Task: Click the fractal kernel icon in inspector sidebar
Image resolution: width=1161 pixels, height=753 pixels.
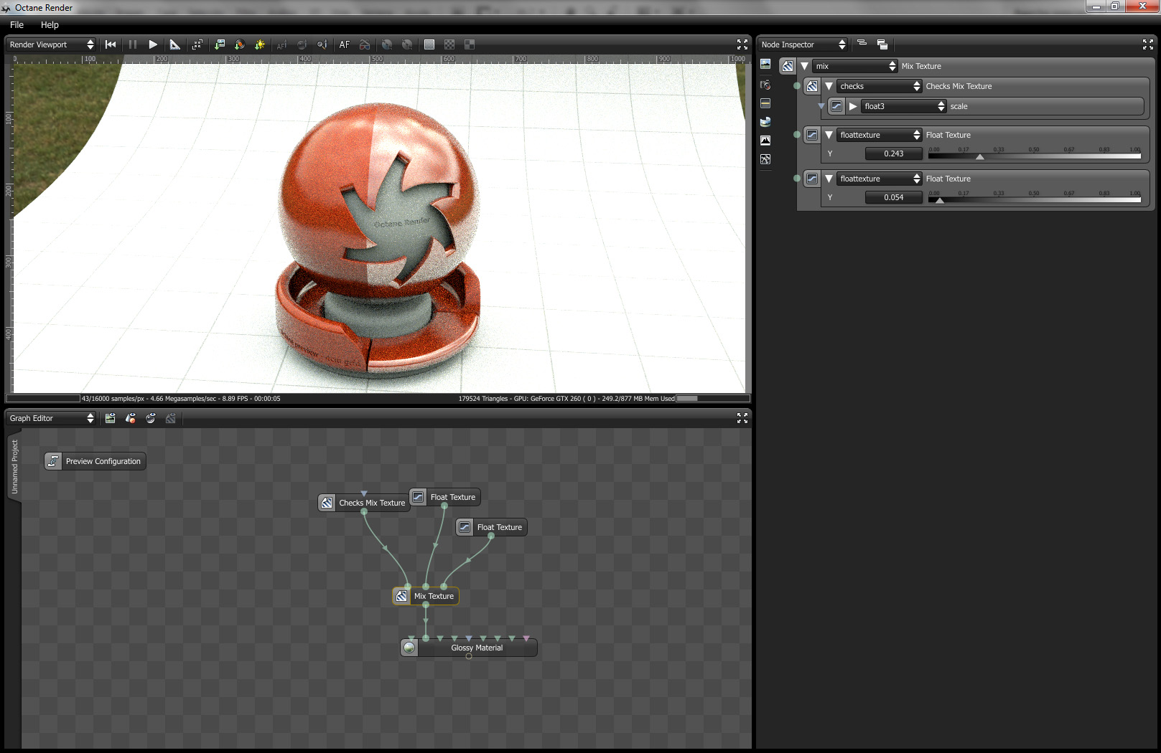Action: click(x=765, y=159)
